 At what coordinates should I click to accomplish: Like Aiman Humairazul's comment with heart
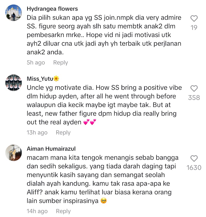pos(194,158)
